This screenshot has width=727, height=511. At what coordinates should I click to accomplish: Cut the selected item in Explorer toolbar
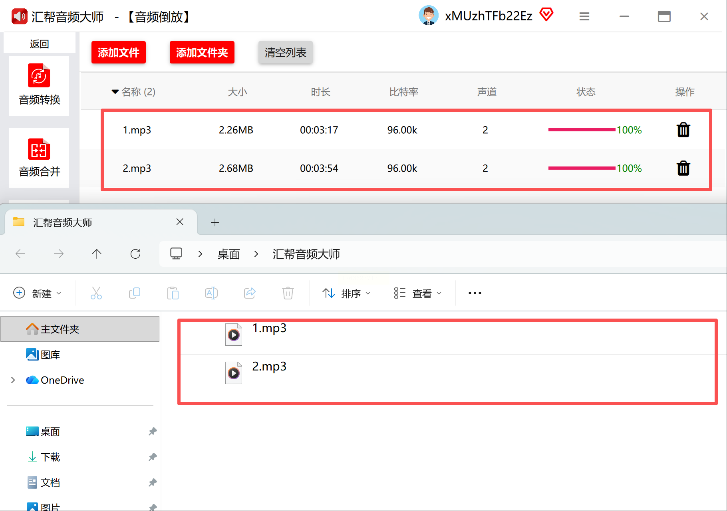[x=96, y=293]
